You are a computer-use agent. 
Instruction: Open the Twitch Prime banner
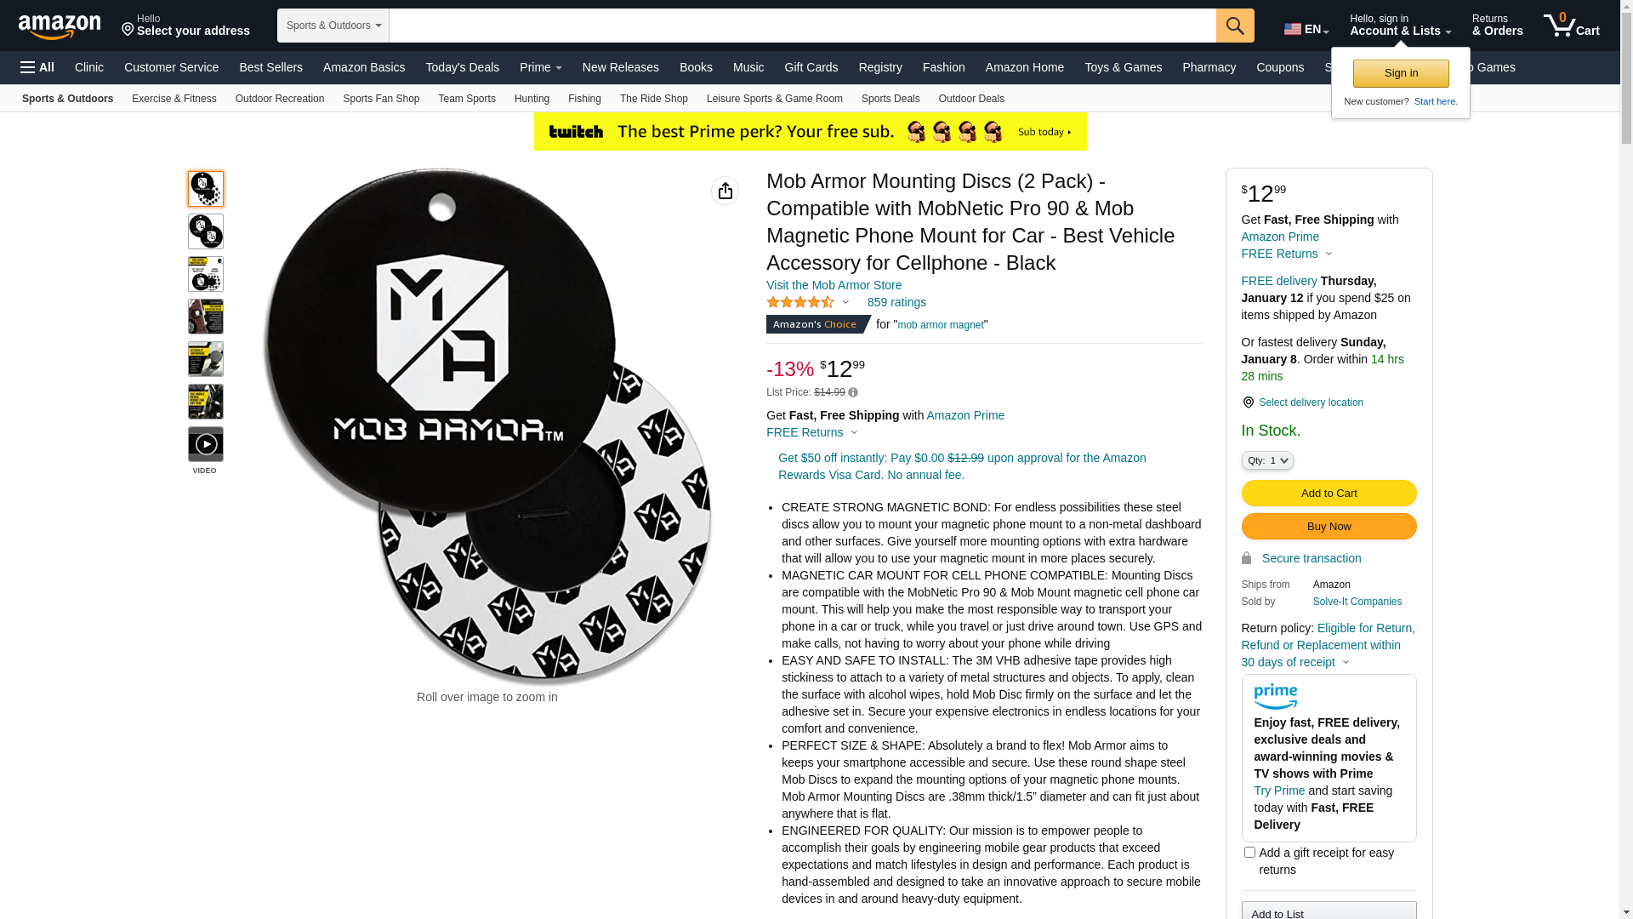coord(810,132)
